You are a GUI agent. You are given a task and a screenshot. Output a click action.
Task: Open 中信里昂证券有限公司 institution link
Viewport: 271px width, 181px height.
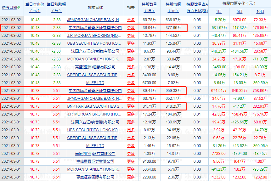(95, 161)
